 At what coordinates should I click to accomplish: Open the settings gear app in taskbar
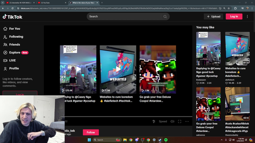click(x=154, y=140)
